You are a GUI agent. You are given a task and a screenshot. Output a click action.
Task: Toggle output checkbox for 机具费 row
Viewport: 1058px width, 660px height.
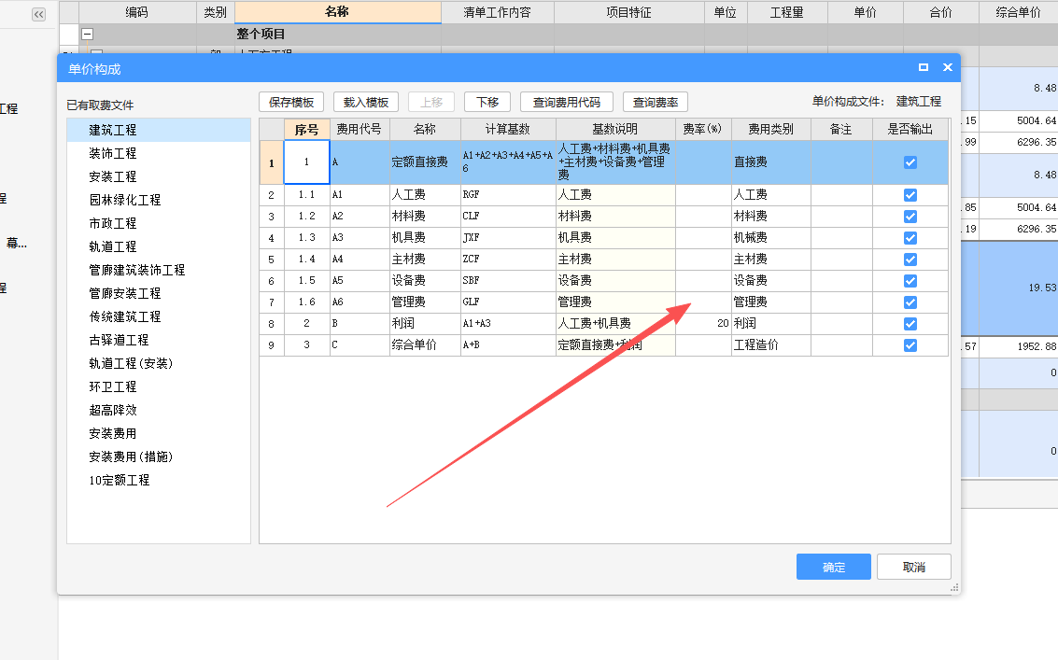pos(910,238)
